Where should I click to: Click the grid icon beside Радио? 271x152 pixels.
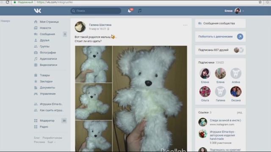(x=36, y=127)
